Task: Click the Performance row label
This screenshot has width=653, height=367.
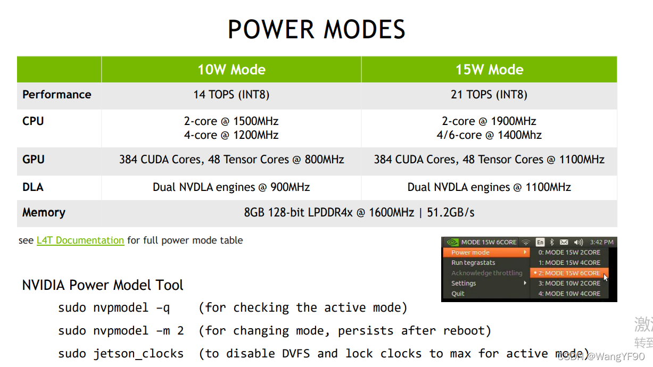Action: 57,95
